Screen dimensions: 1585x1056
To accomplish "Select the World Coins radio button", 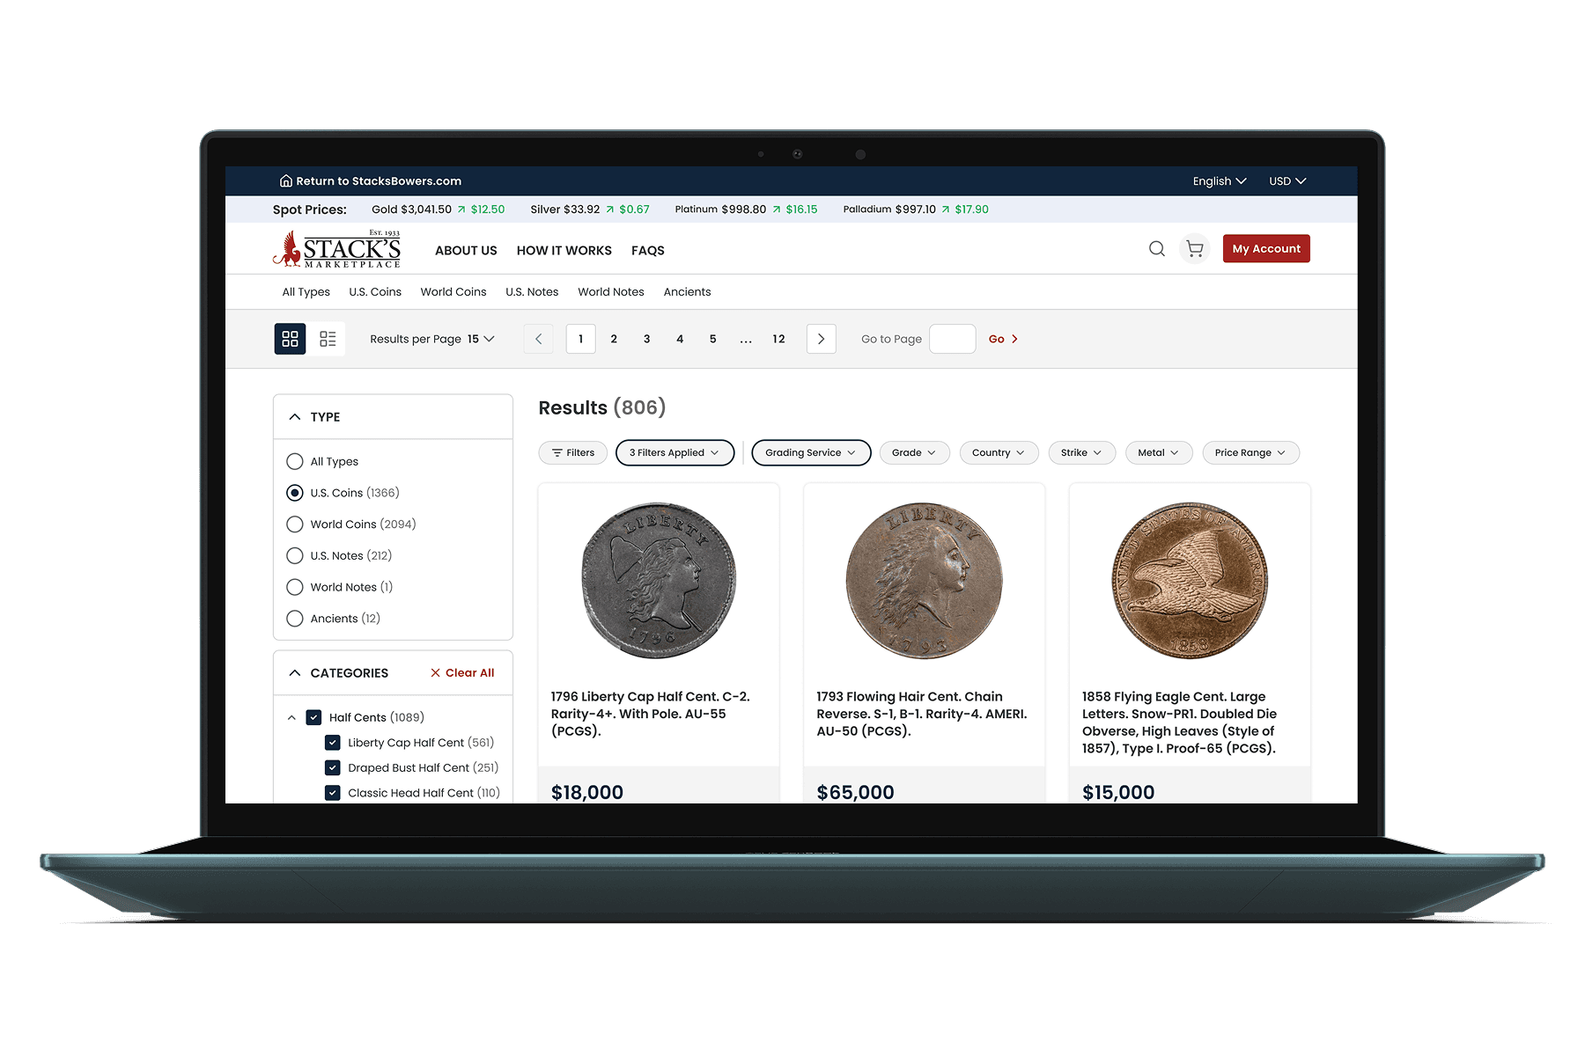I will [x=294, y=524].
